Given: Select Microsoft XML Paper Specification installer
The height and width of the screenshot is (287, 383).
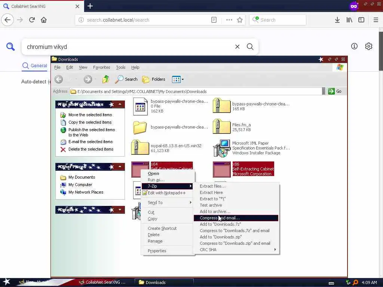Looking at the screenshot, I should pyautogui.click(x=252, y=148).
